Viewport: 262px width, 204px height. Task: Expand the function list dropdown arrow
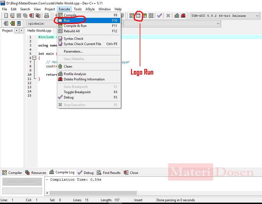coord(218,23)
